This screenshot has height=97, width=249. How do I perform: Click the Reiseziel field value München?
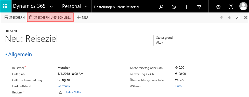point(64,68)
